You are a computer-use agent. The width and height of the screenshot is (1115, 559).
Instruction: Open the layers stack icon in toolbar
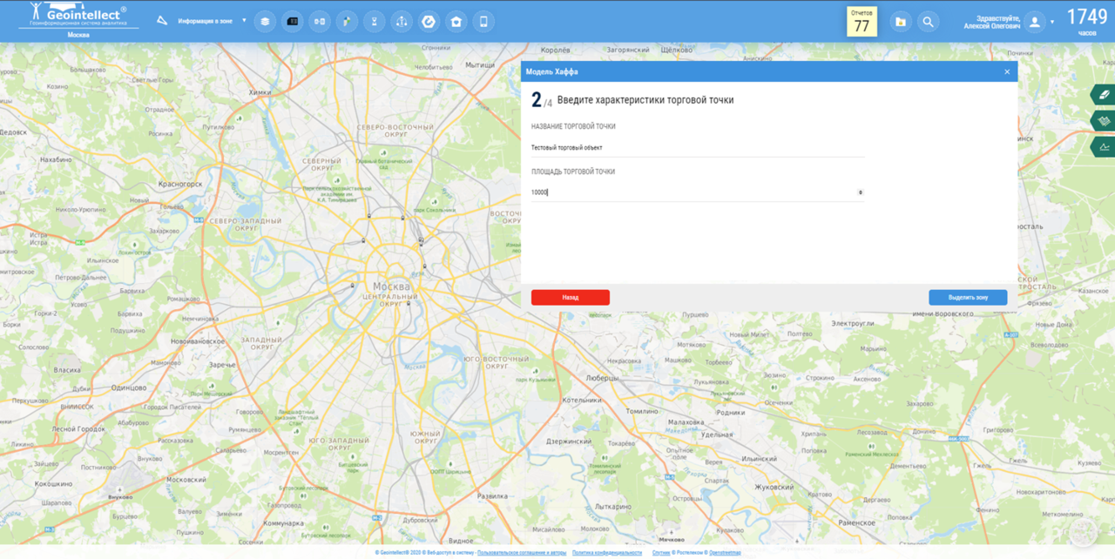point(265,22)
